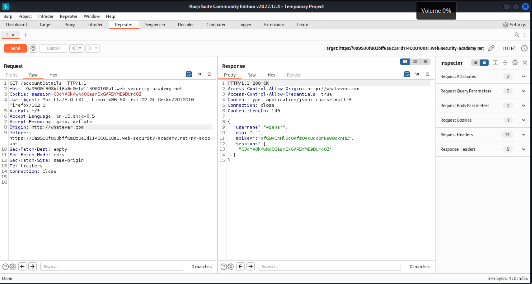
Task: Click response search input field
Action: point(330,267)
